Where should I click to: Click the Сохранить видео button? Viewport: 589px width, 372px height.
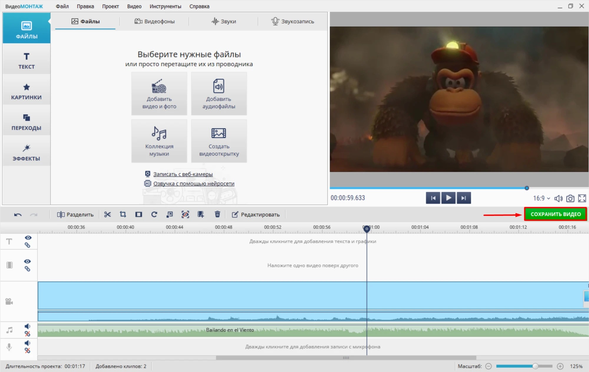[x=556, y=214]
